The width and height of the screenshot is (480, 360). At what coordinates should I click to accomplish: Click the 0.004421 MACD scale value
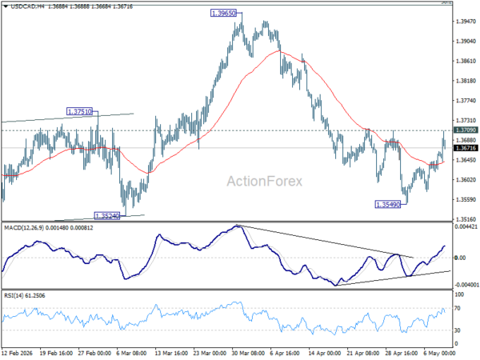[x=466, y=227]
